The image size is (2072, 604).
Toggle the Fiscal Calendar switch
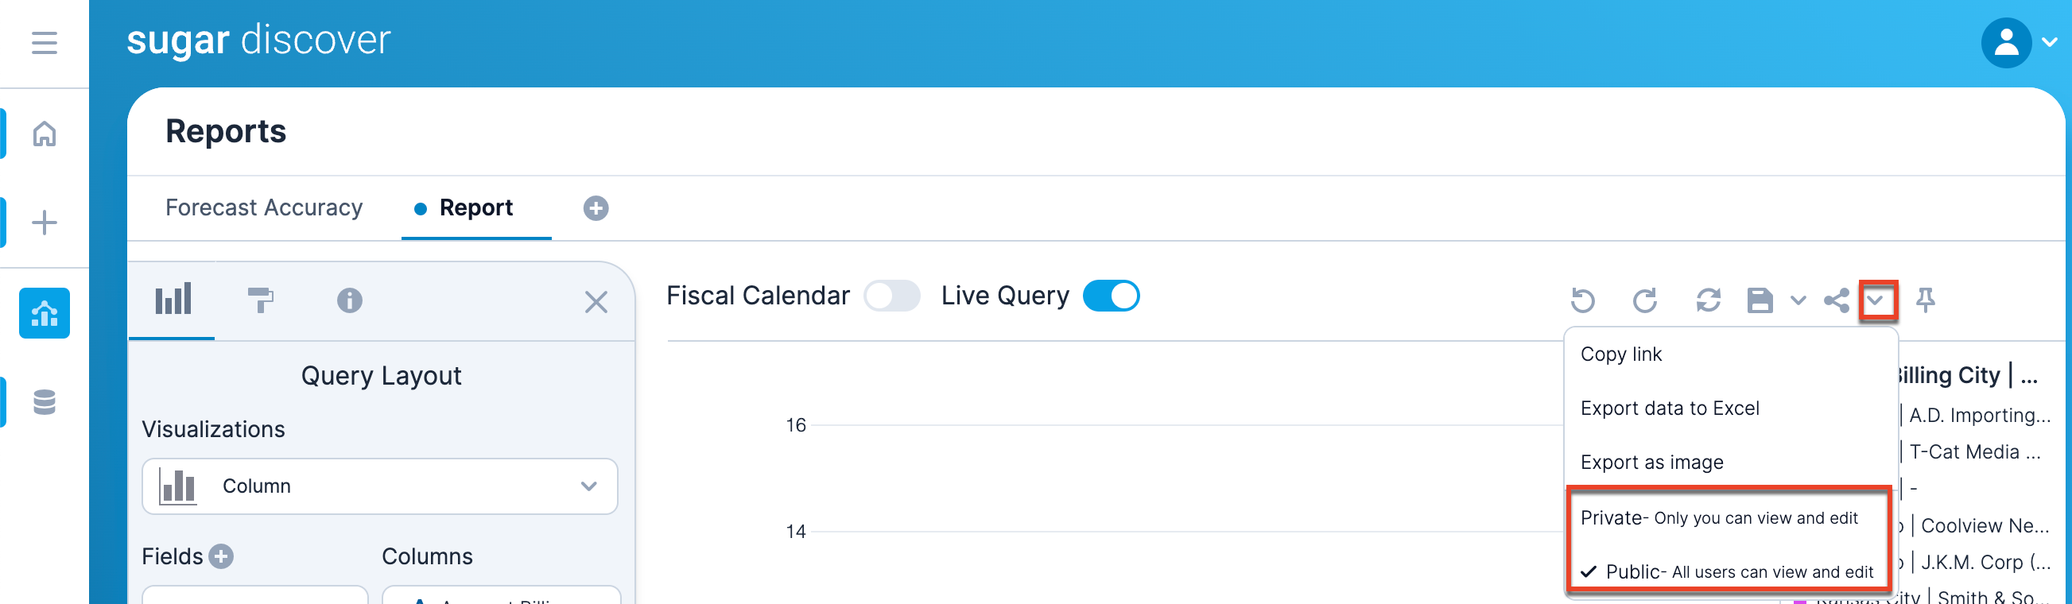pyautogui.click(x=891, y=296)
